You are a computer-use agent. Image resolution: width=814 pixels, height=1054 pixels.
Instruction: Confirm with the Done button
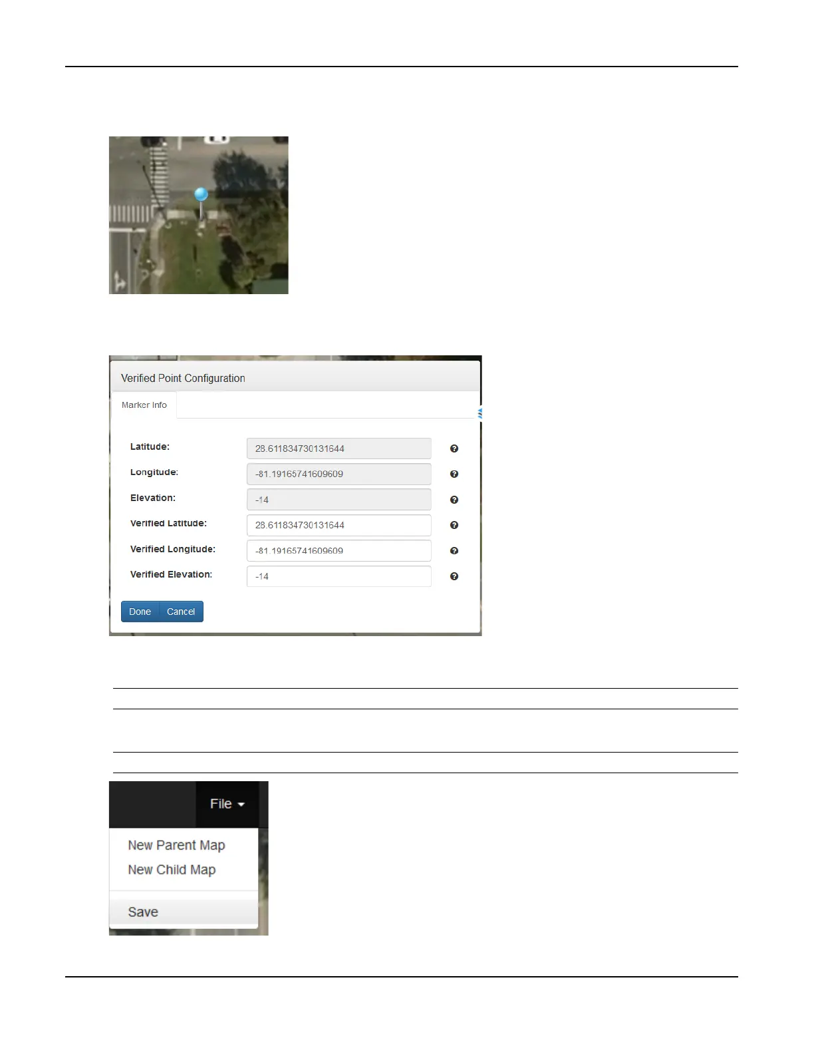140,612
